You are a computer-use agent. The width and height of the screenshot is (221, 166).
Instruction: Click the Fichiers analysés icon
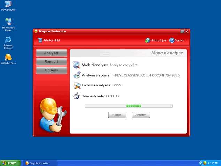click(77, 85)
